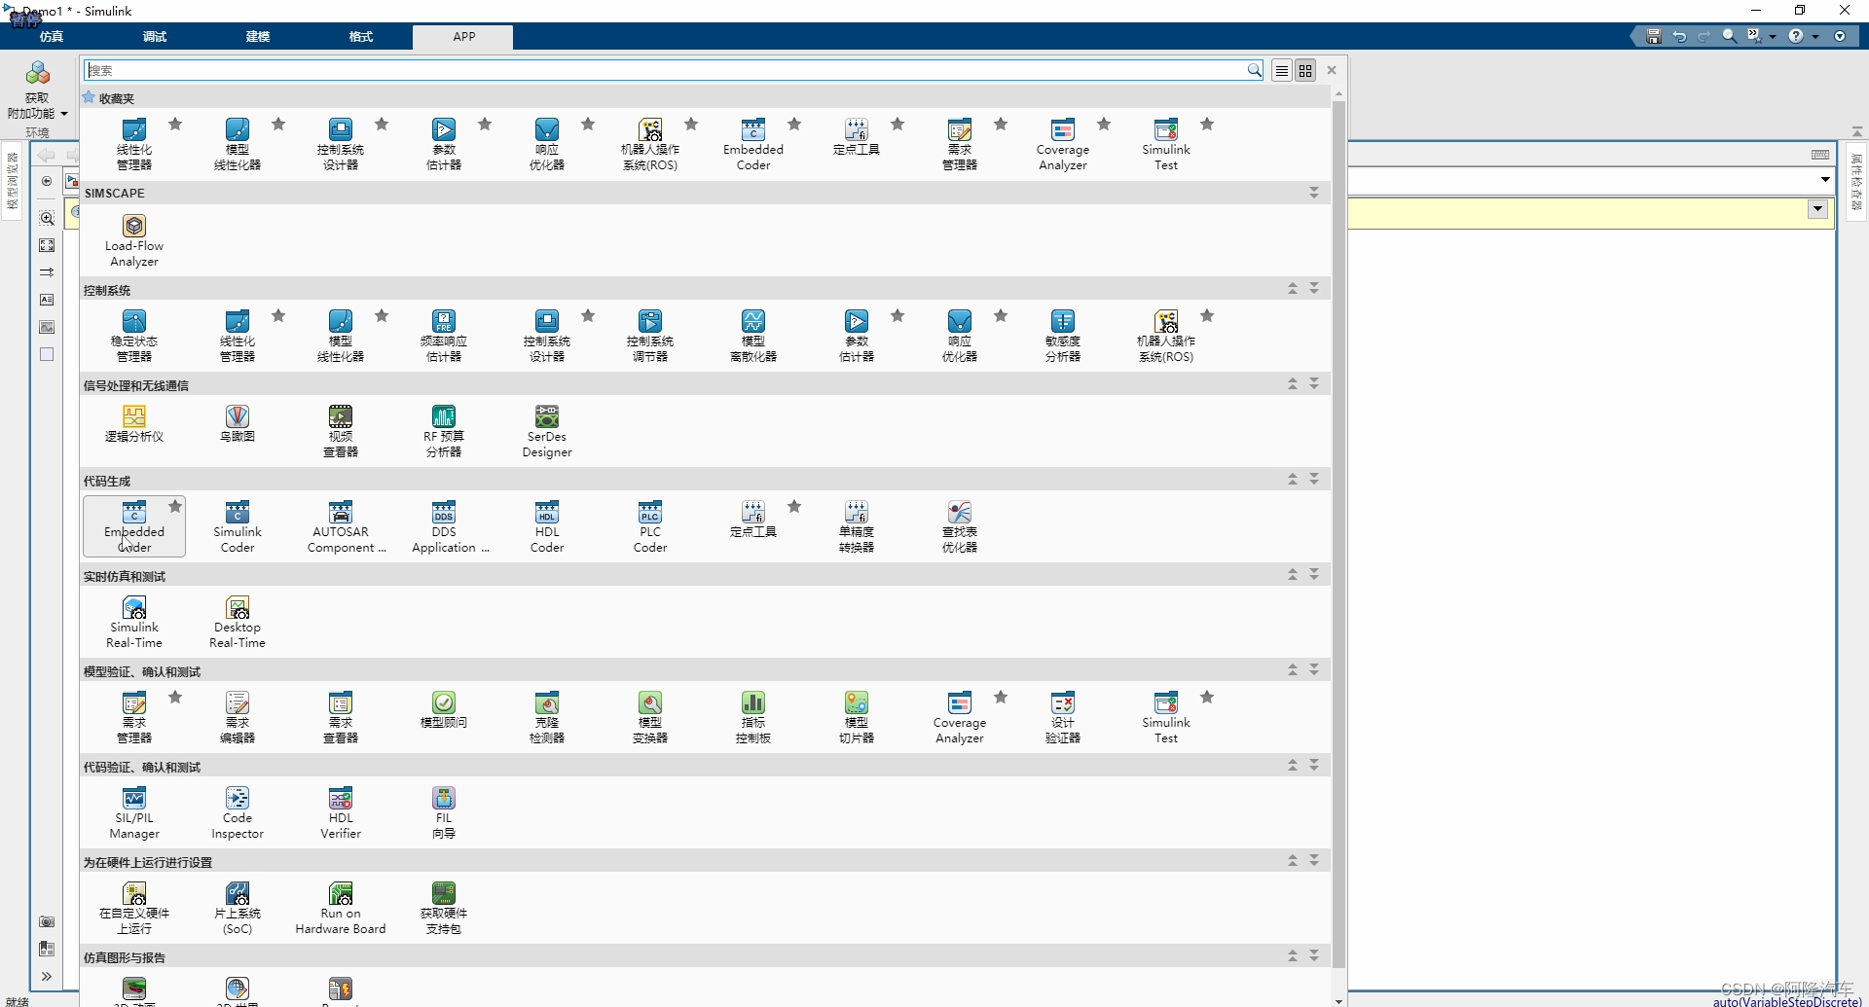1869x1007 pixels.
Task: Close the APP gallery panel
Action: click(x=1331, y=70)
